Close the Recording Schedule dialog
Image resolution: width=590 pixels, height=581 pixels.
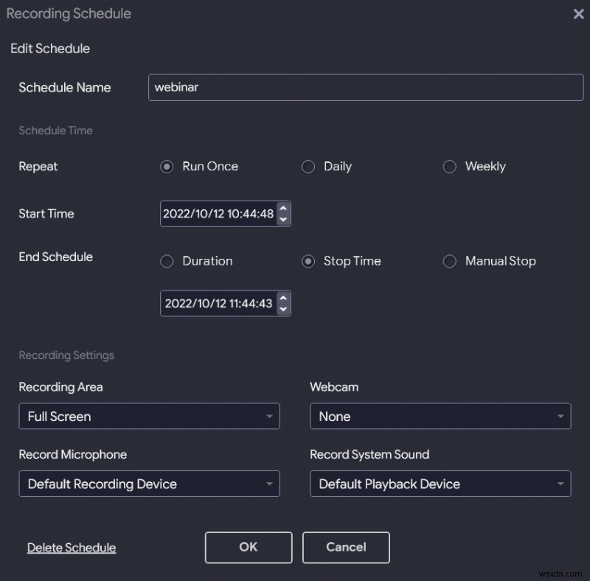[x=578, y=14]
